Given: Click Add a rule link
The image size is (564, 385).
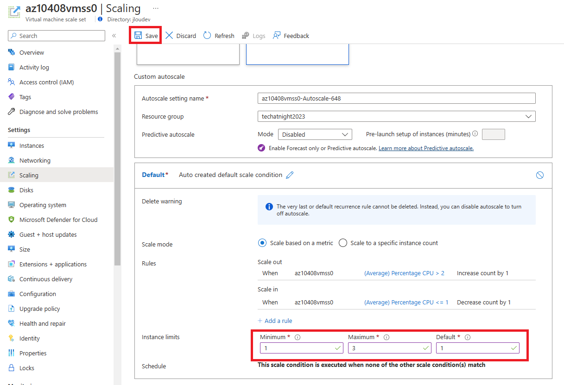Looking at the screenshot, I should pyautogui.click(x=275, y=321).
